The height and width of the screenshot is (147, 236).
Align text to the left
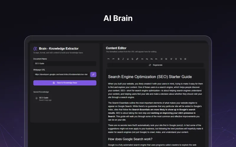point(171,59)
